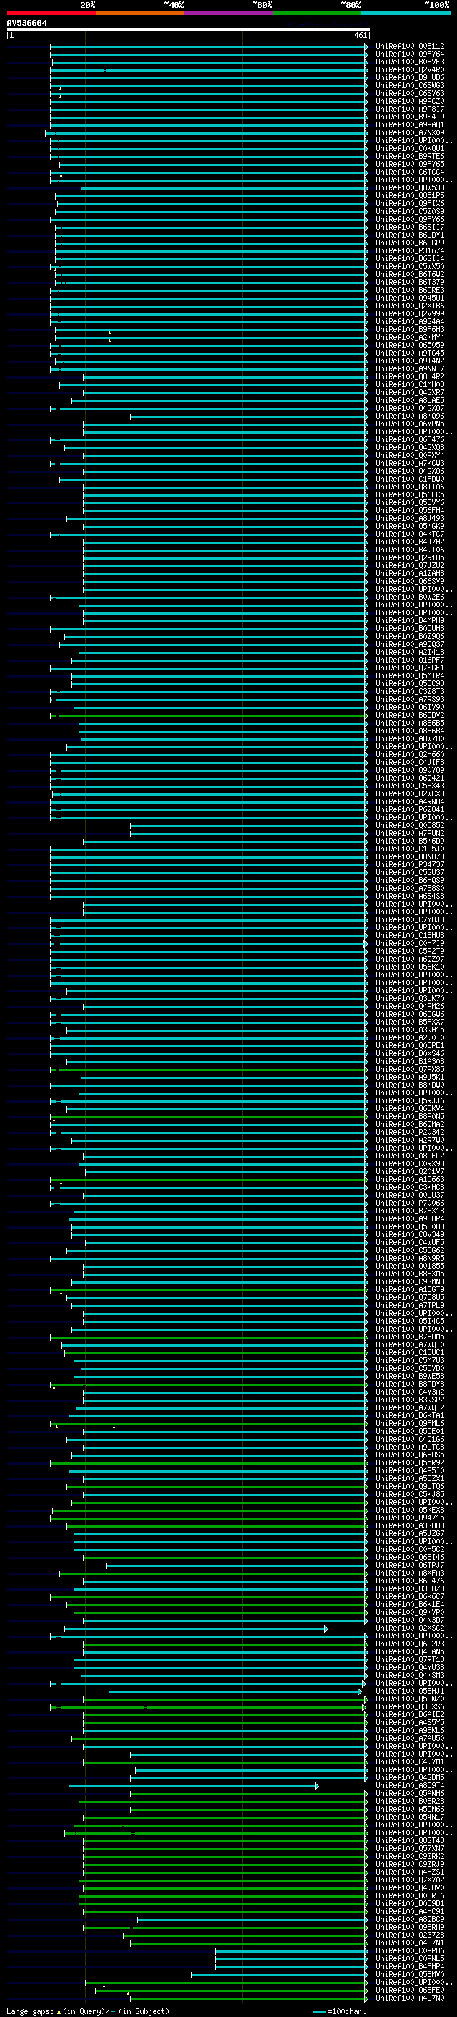Select the UniRef100_A8MQ96 label
The height and width of the screenshot is (2017, 457).
click(x=410, y=416)
